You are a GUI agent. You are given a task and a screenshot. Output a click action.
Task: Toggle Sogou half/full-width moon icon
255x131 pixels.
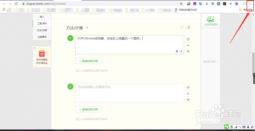236,127
